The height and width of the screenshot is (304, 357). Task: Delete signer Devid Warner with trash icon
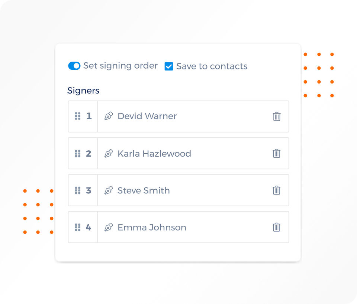tap(277, 117)
